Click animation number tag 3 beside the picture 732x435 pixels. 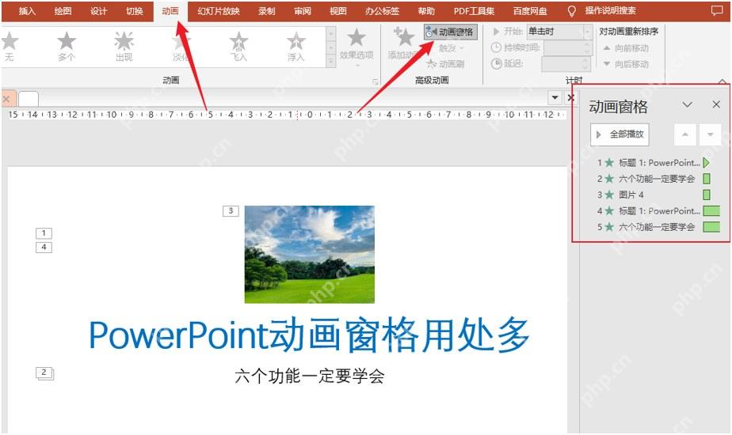(x=231, y=211)
